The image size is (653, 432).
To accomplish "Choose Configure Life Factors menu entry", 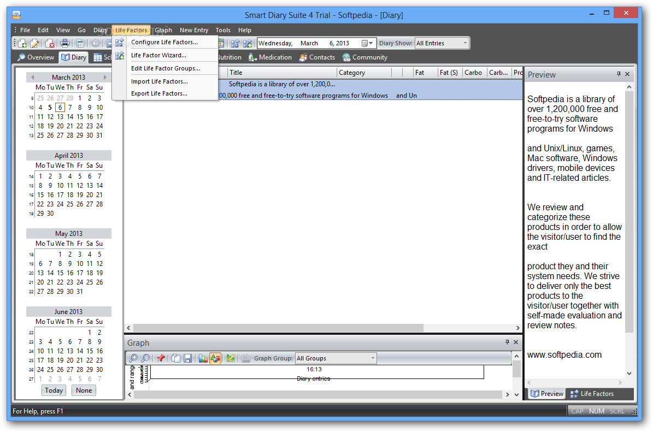I will pyautogui.click(x=166, y=42).
